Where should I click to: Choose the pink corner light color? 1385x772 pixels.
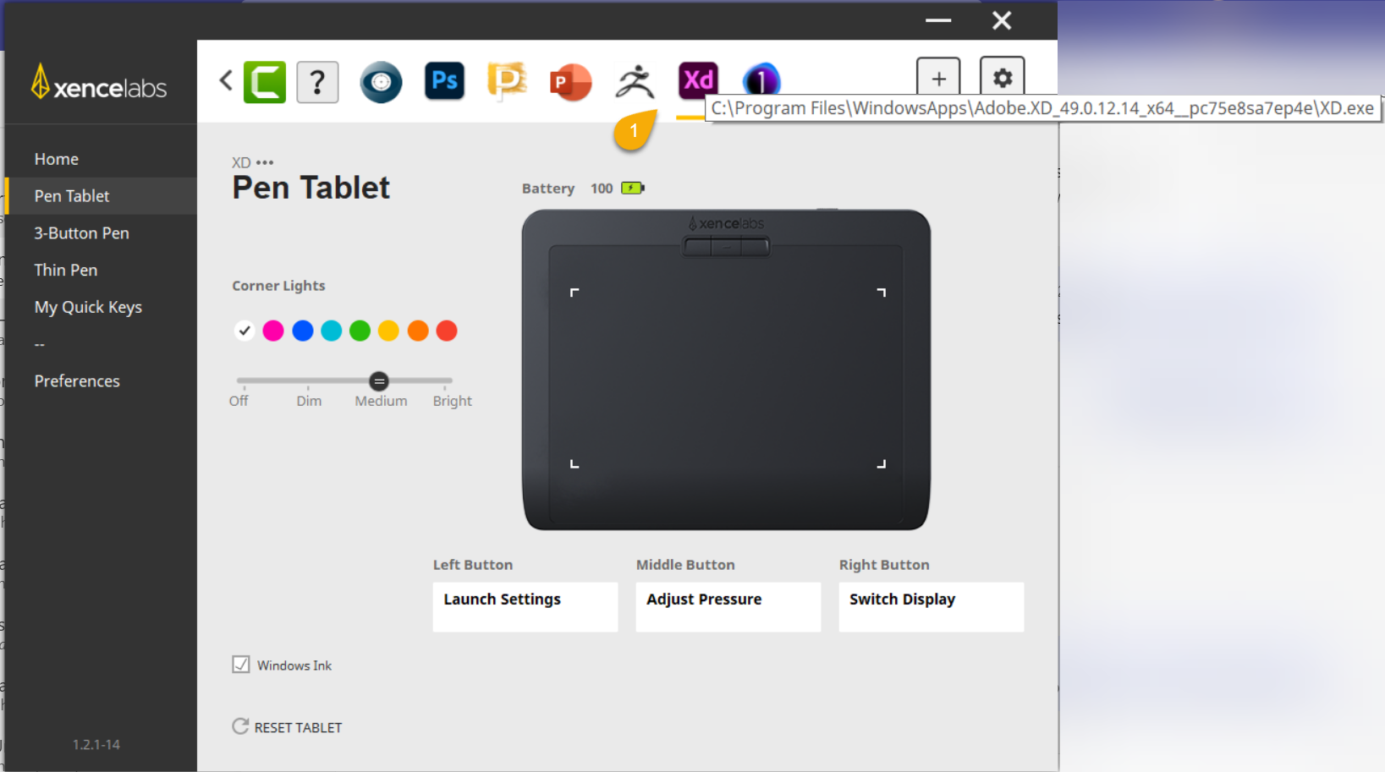click(273, 331)
